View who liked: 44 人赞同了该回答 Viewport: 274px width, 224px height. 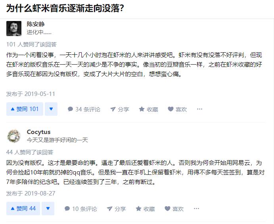point(30,152)
